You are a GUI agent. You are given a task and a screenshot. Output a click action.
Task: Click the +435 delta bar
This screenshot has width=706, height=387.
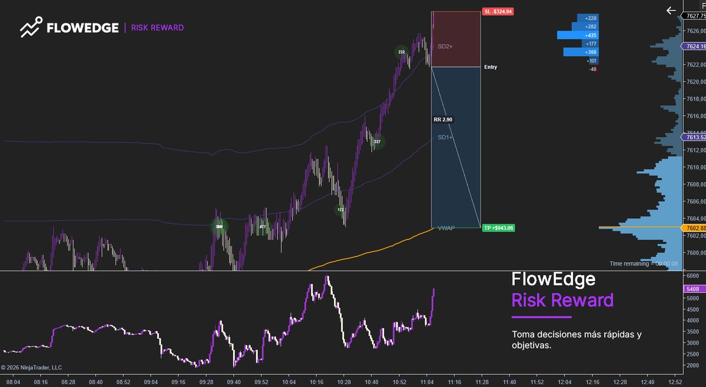coord(578,35)
